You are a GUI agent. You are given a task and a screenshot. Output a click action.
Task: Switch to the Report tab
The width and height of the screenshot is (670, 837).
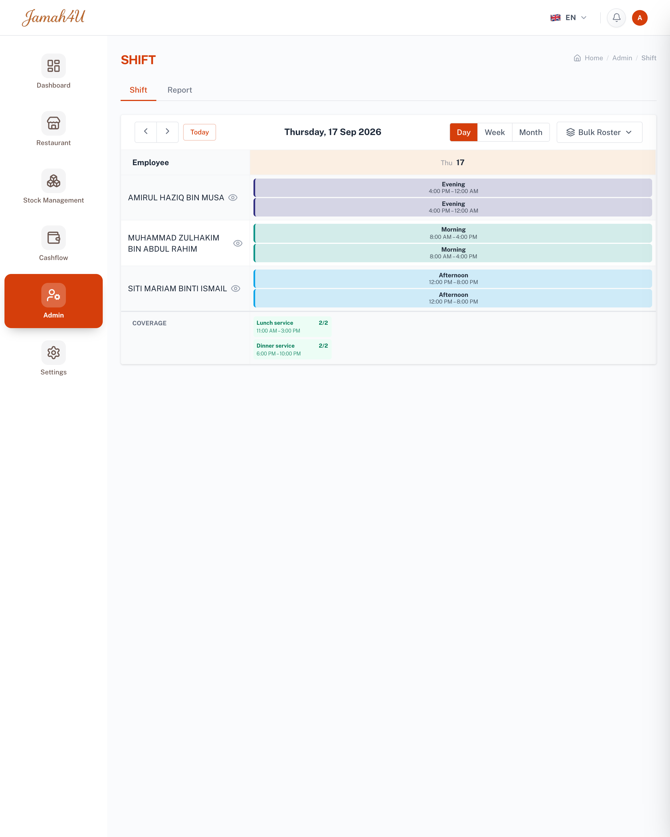click(x=180, y=90)
